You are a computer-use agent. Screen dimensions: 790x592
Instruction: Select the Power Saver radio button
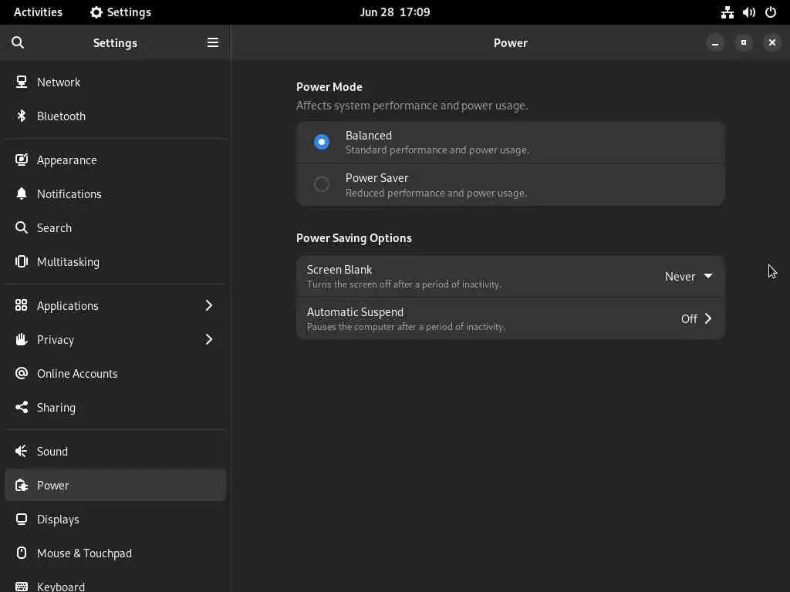[322, 185]
